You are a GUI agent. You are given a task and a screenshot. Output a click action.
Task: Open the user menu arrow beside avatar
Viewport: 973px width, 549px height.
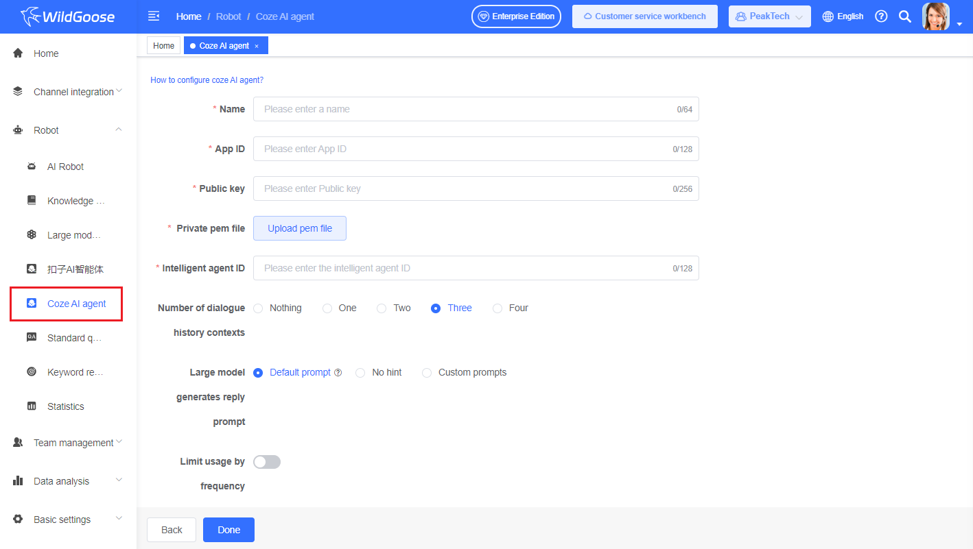point(959,25)
